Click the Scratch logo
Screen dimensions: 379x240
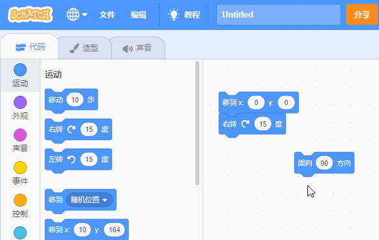tap(30, 14)
